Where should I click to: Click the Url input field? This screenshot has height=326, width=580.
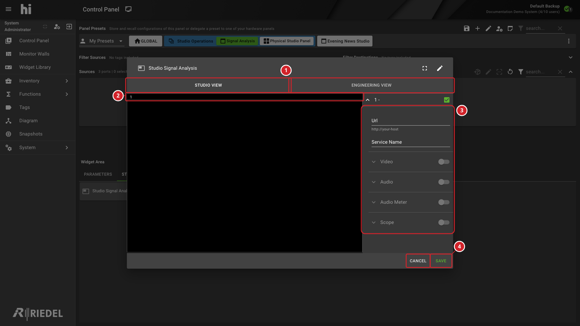(411, 121)
